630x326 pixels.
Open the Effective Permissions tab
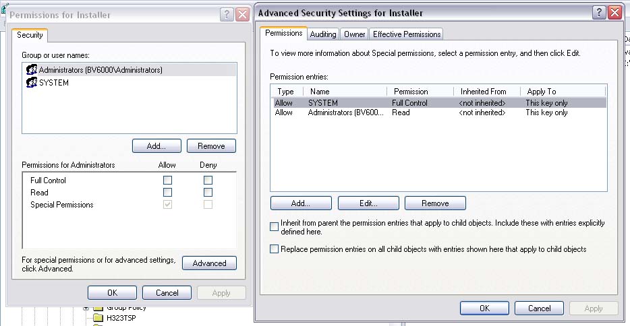click(407, 34)
